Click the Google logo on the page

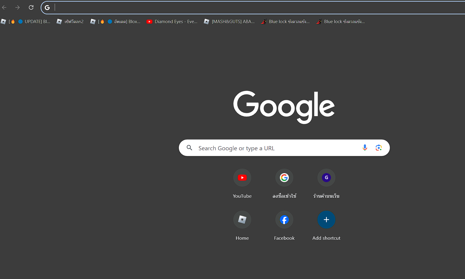[x=284, y=107]
